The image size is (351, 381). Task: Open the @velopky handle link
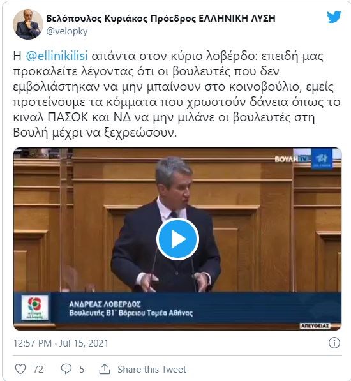click(67, 31)
